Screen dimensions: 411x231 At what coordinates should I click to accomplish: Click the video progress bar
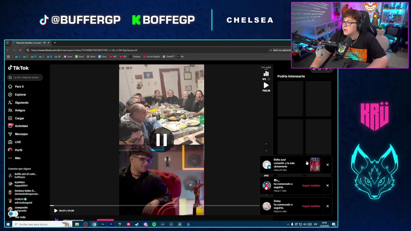point(155,206)
